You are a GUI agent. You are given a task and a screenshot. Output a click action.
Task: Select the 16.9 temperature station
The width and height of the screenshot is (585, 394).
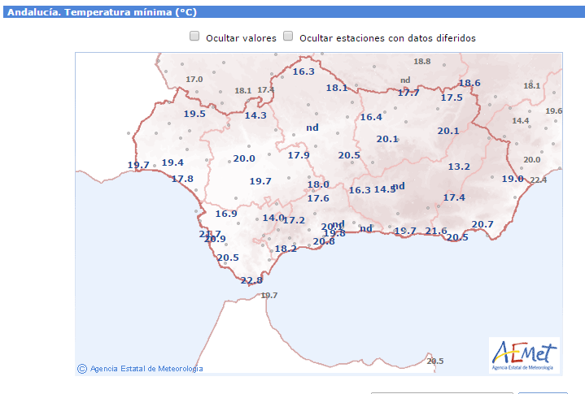coord(226,214)
